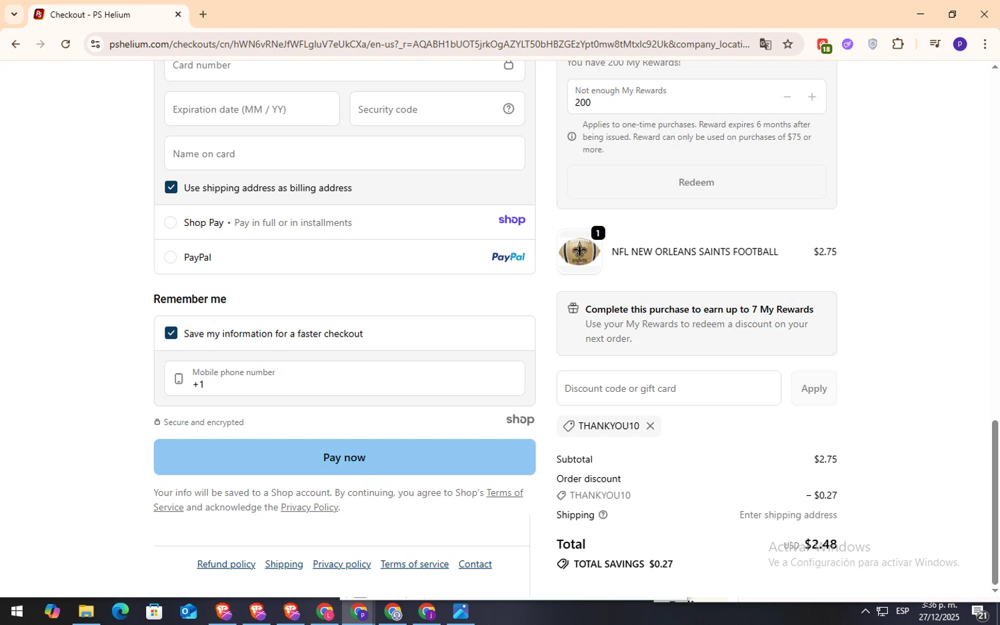The image size is (1000, 625).
Task: Click the ESP input language indicator
Action: pos(903,611)
